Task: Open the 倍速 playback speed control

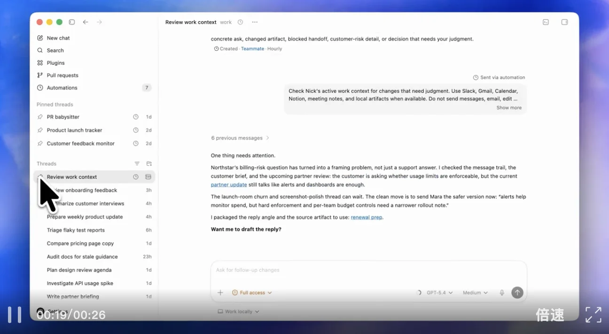Action: click(x=550, y=315)
